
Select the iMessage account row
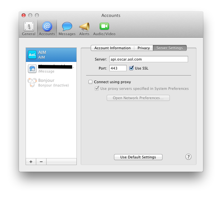(51, 69)
